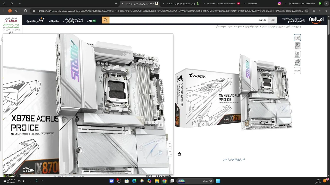The image size is (330, 185).
Task: Select the second product thumbnail
Action: coord(297,46)
